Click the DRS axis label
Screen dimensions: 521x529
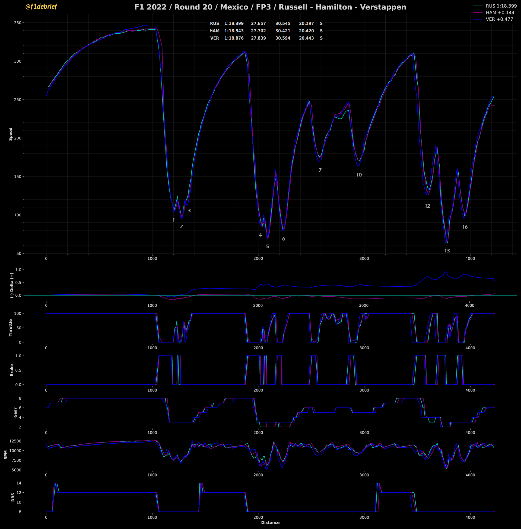[13, 497]
